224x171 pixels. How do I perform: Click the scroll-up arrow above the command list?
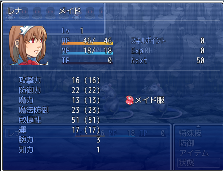click(198, 126)
